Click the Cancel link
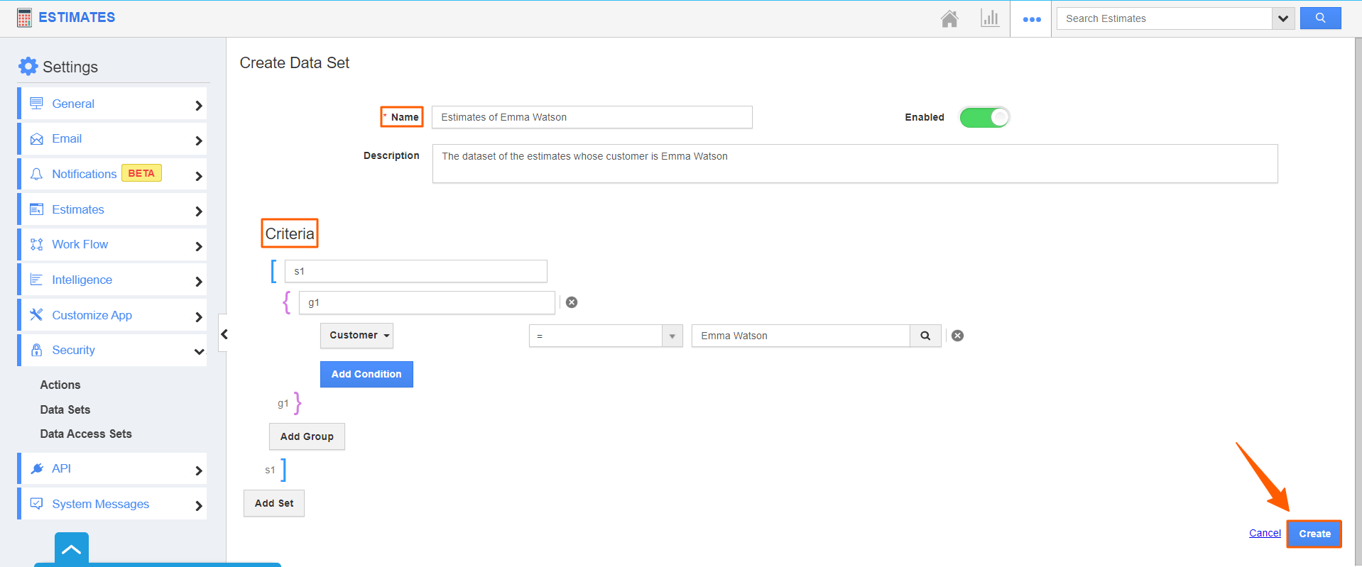Image resolution: width=1362 pixels, height=567 pixels. pyautogui.click(x=1265, y=533)
